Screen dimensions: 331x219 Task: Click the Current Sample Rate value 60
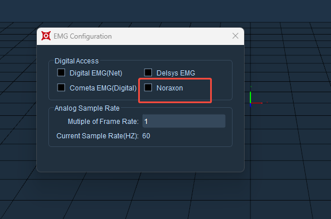click(146, 136)
